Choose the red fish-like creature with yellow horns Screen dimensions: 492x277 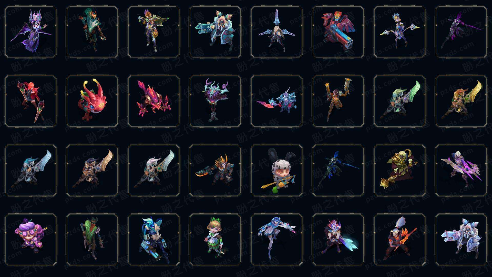click(92, 101)
